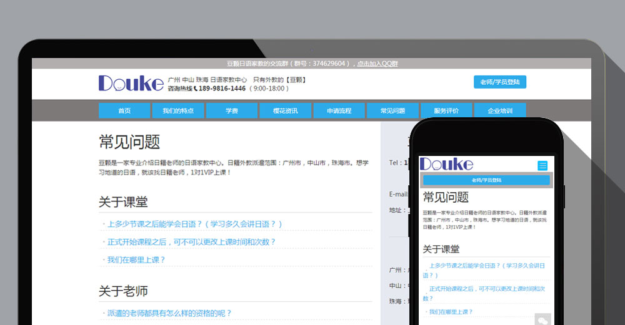Screen dimensions: 625x325
Task: Click the hours text (9:00-18:00)
Action: (x=269, y=89)
